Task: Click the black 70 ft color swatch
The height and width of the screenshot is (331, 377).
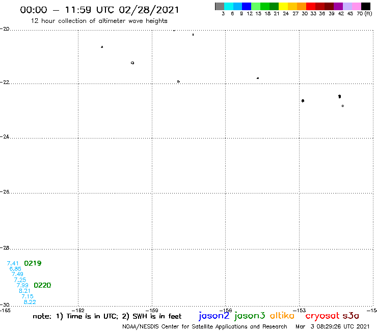Action: [366, 6]
